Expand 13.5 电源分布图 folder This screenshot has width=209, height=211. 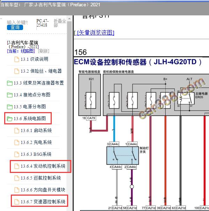[30, 107]
